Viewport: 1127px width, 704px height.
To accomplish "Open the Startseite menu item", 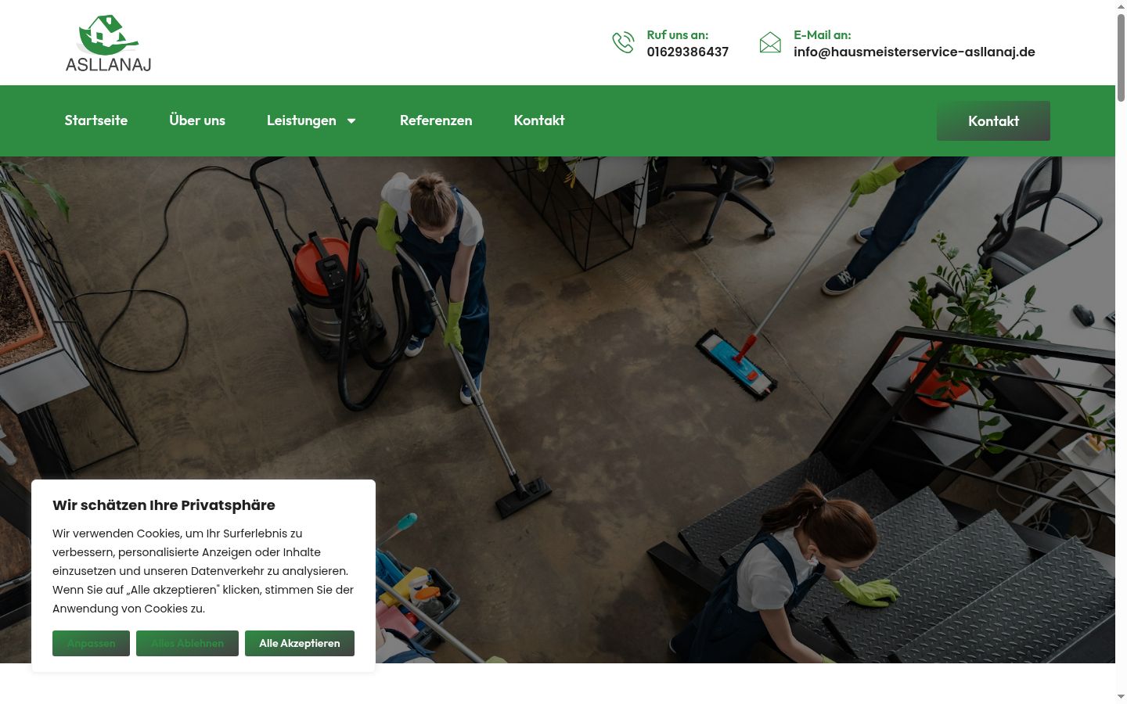I will (96, 120).
